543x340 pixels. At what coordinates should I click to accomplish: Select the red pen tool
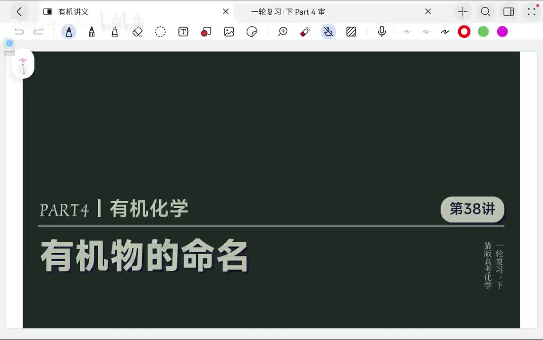(68, 32)
